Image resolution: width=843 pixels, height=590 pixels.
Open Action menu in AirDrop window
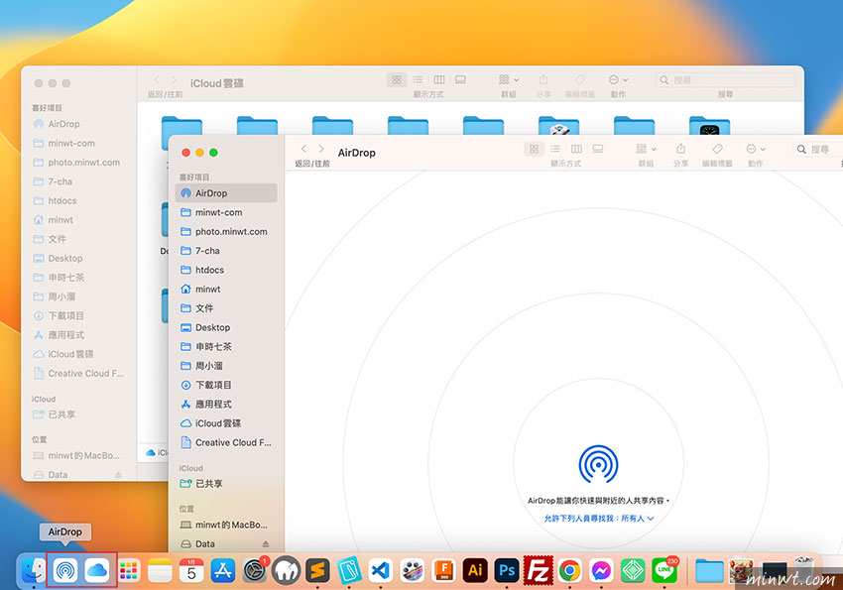756,149
